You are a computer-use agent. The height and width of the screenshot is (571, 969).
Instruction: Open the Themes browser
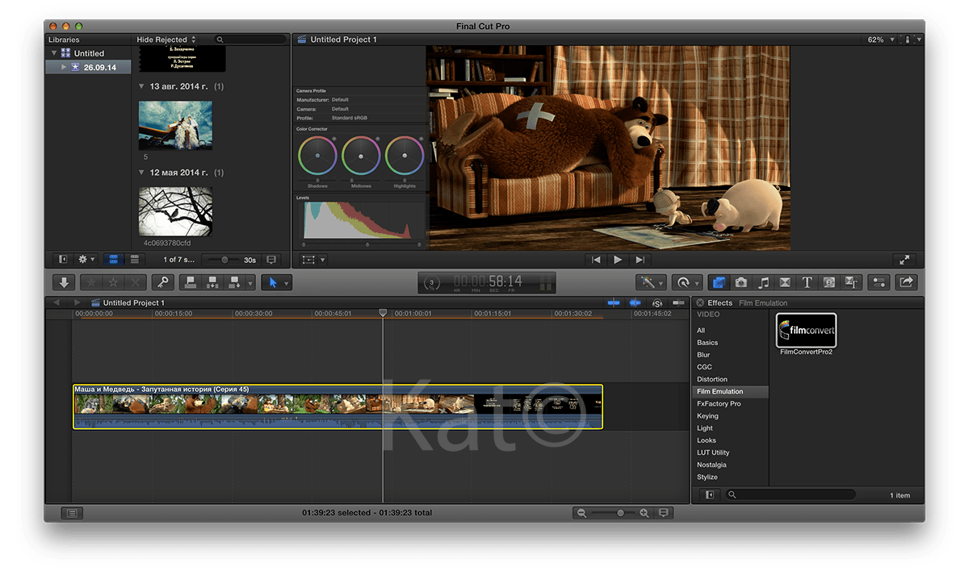850,282
